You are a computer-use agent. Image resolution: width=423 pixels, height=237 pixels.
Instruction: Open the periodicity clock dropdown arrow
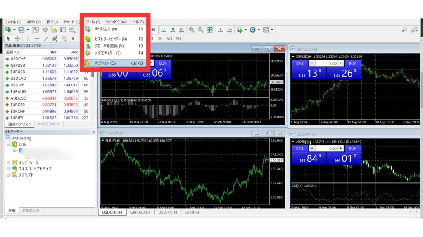(x=259, y=30)
